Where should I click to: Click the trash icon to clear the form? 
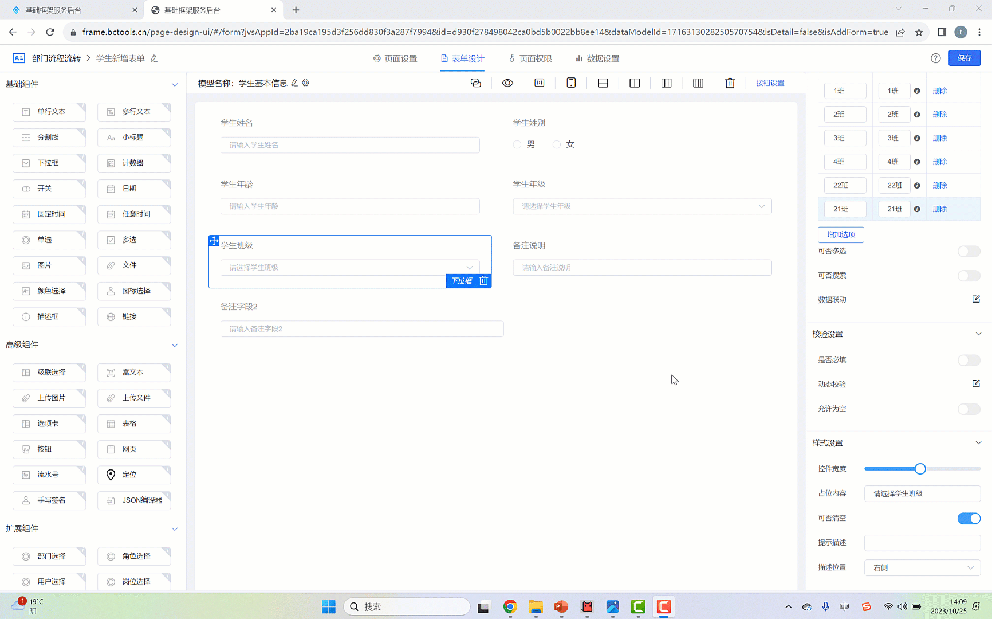coord(730,83)
